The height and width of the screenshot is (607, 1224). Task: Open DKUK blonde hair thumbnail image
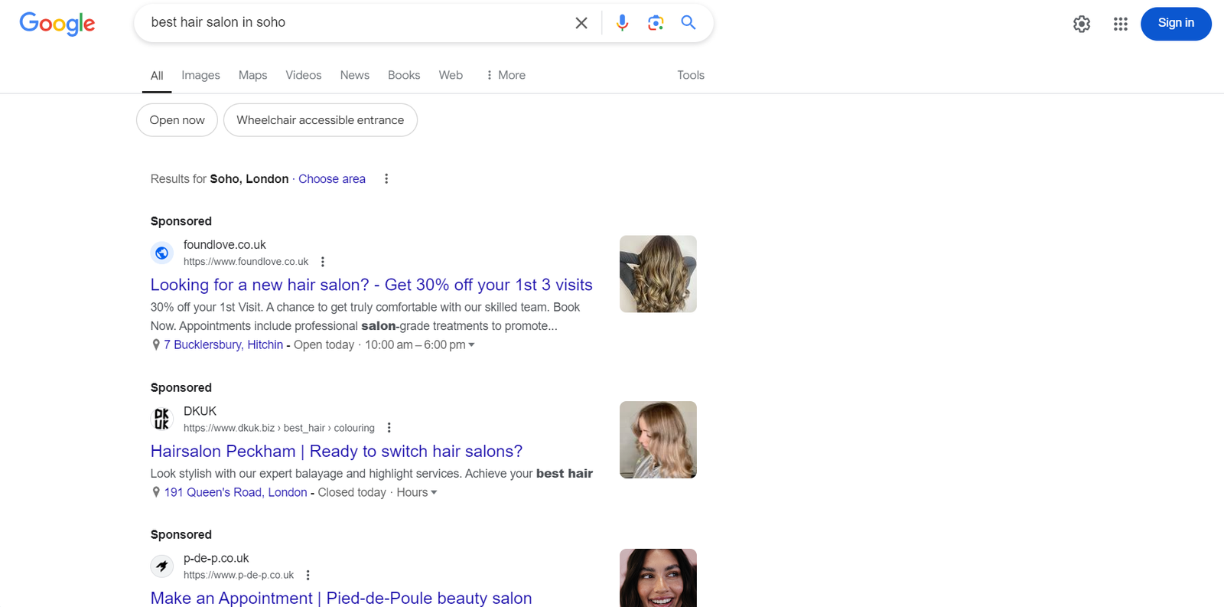658,440
